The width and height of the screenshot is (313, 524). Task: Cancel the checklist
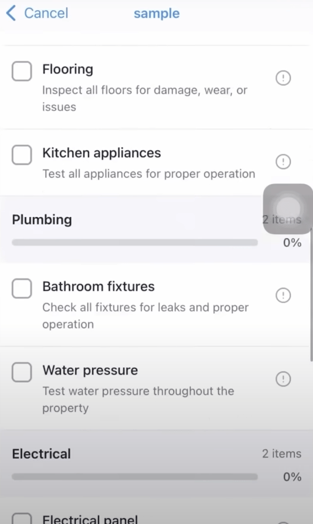pyautogui.click(x=46, y=14)
